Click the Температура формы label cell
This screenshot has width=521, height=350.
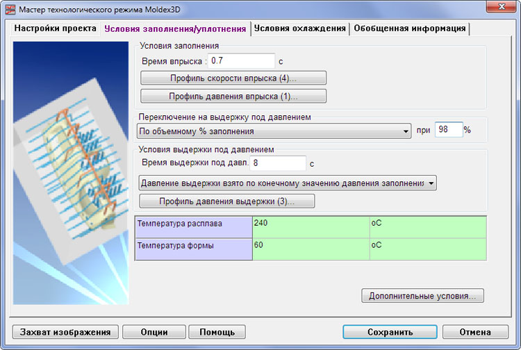pos(194,249)
